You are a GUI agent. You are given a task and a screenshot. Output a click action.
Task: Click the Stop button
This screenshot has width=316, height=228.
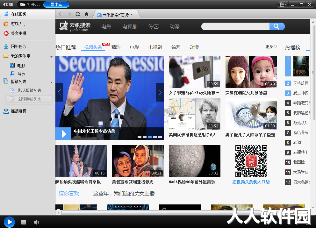click(x=24, y=222)
